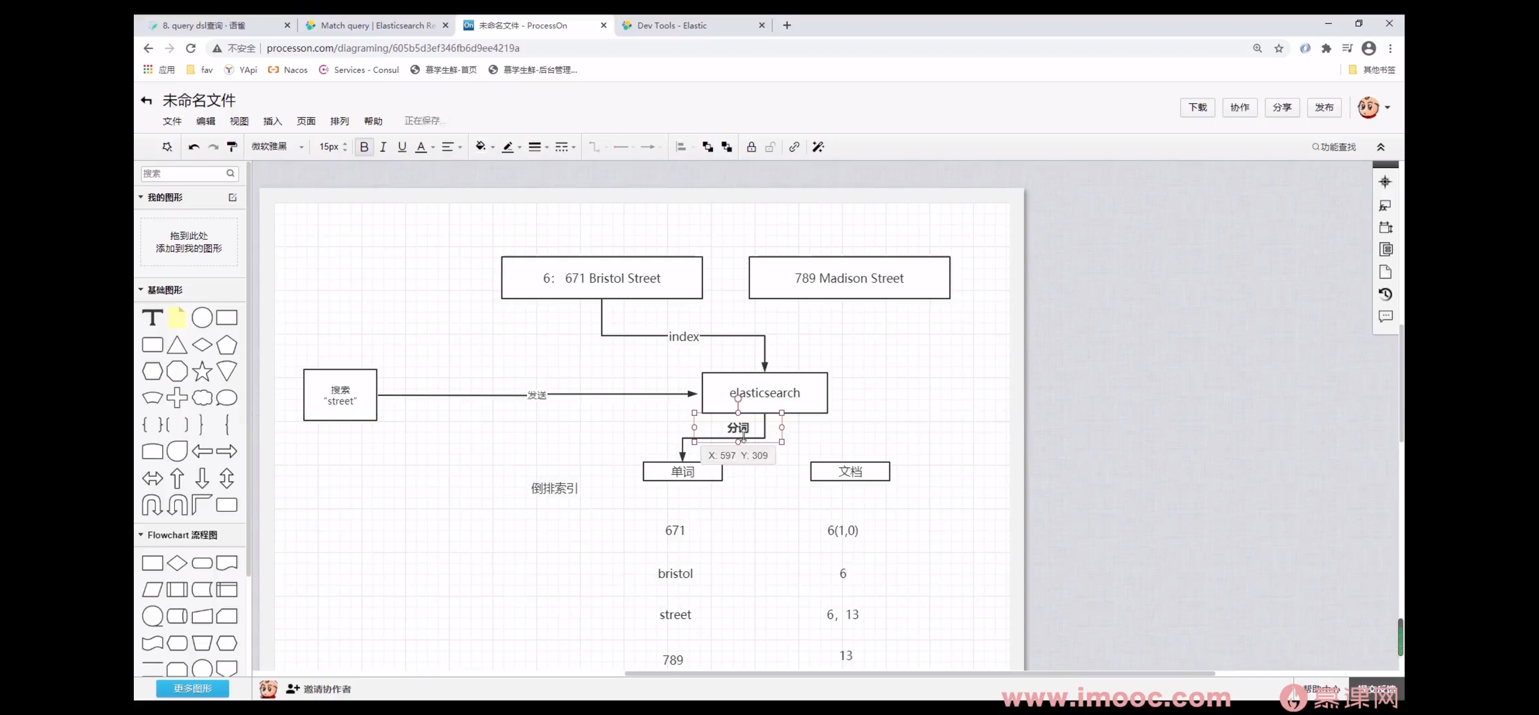Image resolution: width=1539 pixels, height=715 pixels.
Task: Collapse the 基础图形 shapes section
Action: 141,290
